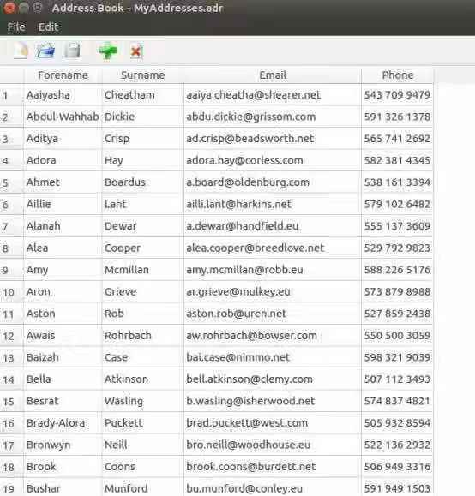Click the Open file folder icon
This screenshot has width=475, height=496.
pos(46,51)
